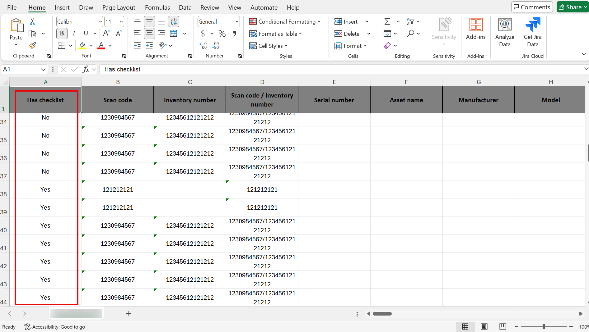The height and width of the screenshot is (332, 589).
Task: Click the AutoSum sigma icon
Action: (387, 22)
